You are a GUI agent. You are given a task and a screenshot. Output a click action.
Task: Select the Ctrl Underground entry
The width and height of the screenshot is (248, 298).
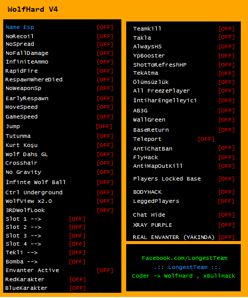click(34, 193)
